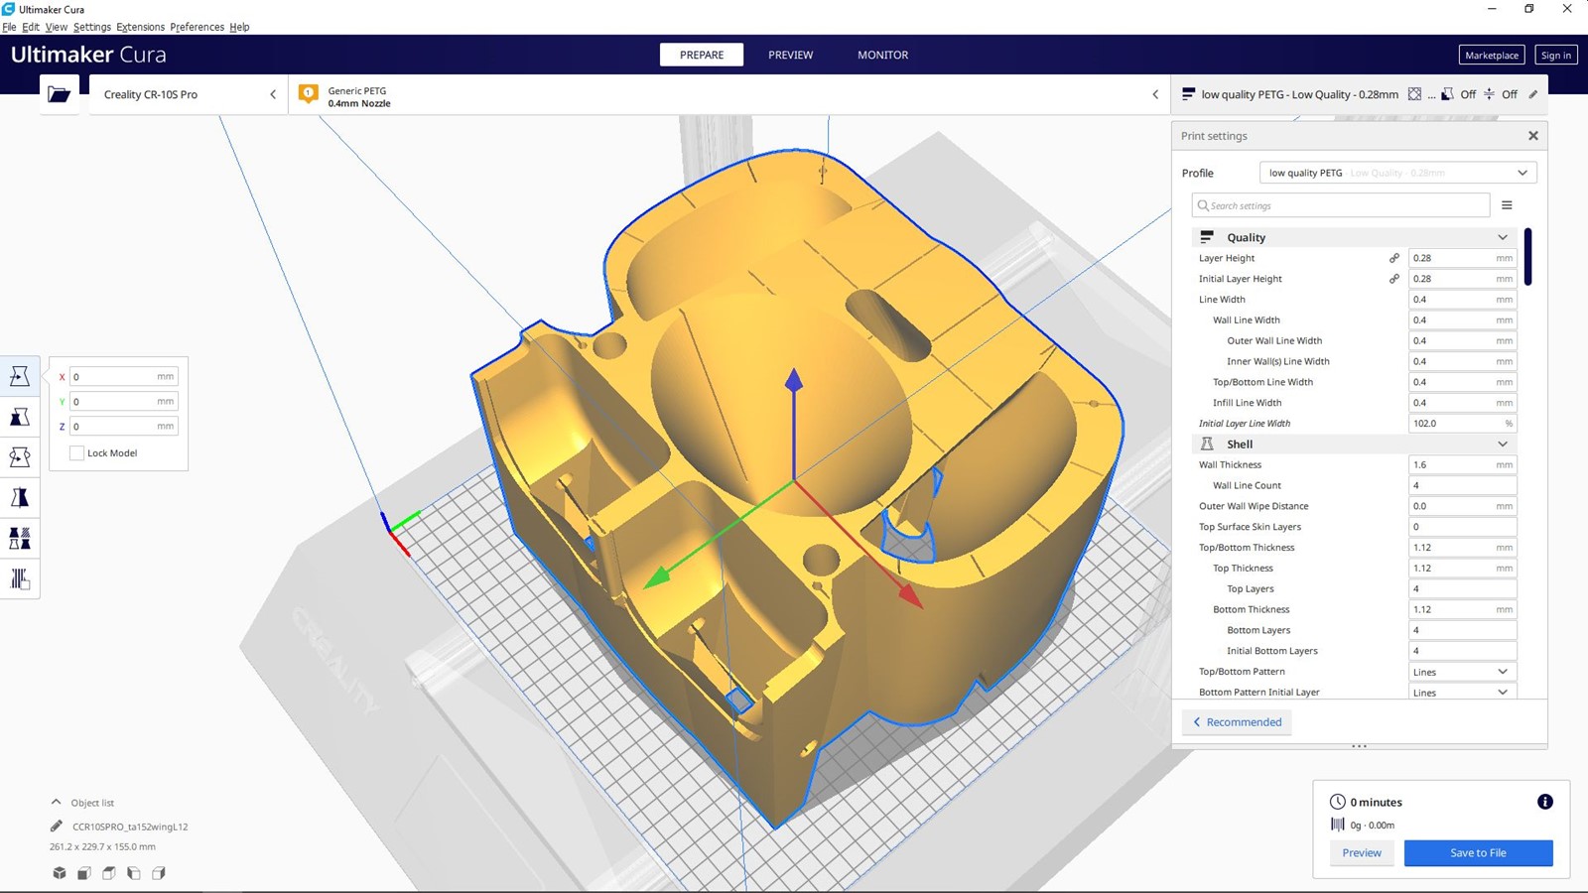Click the Z position input field
This screenshot has height=893, width=1588.
click(123, 427)
